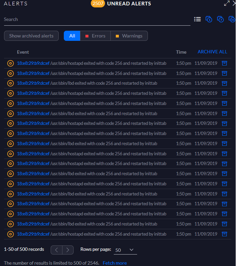Filter alerts to last 31 days
The height and width of the screenshot is (266, 236).
click(232, 19)
